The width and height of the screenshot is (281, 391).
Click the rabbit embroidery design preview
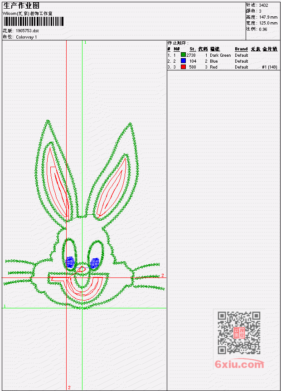click(x=85, y=215)
